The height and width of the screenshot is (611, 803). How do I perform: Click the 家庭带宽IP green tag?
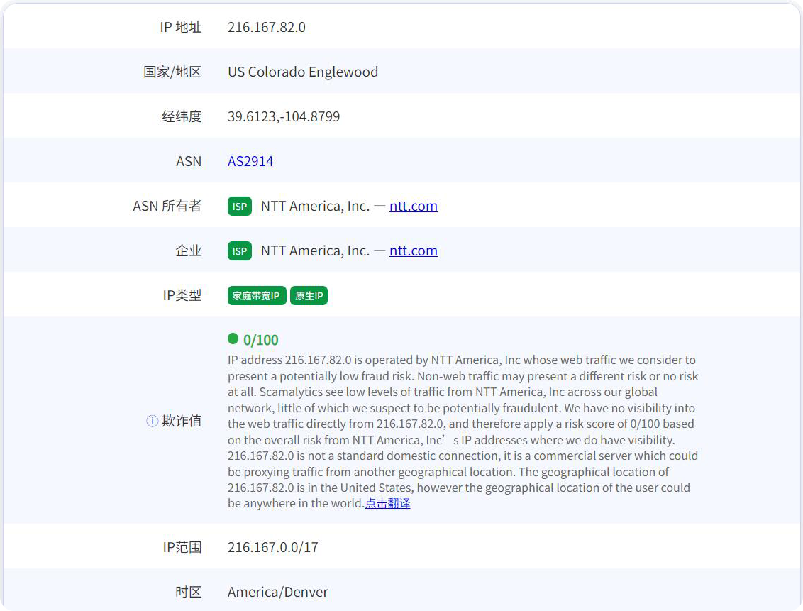(257, 296)
